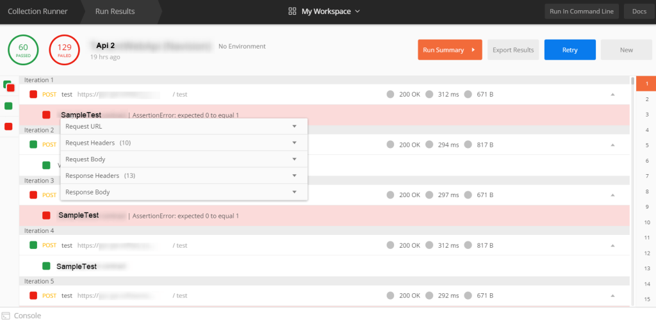
Task: Select the Run Results tab
Action: pos(115,12)
